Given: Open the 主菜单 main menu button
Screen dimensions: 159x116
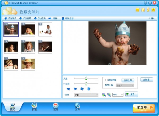Looking at the screenshot, I should (x=144, y=107).
